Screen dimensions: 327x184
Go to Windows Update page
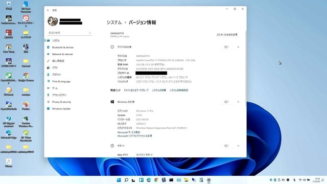click(x=61, y=109)
